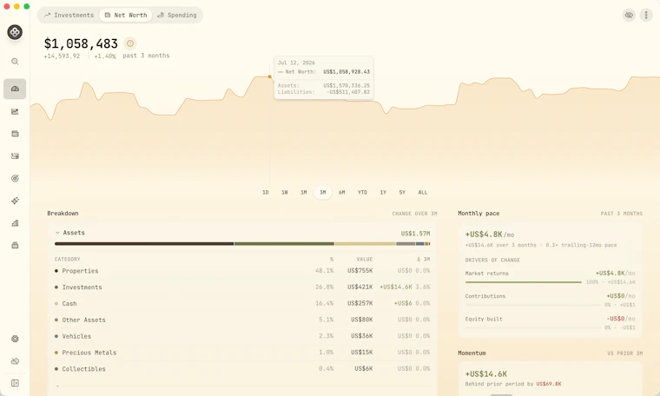Click the +US$14.6K momentum figure

(x=485, y=373)
